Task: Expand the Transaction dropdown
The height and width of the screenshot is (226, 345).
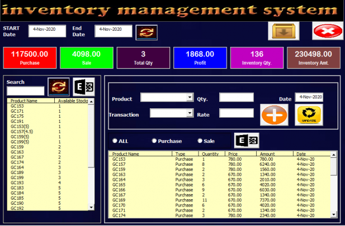Action: (190, 113)
